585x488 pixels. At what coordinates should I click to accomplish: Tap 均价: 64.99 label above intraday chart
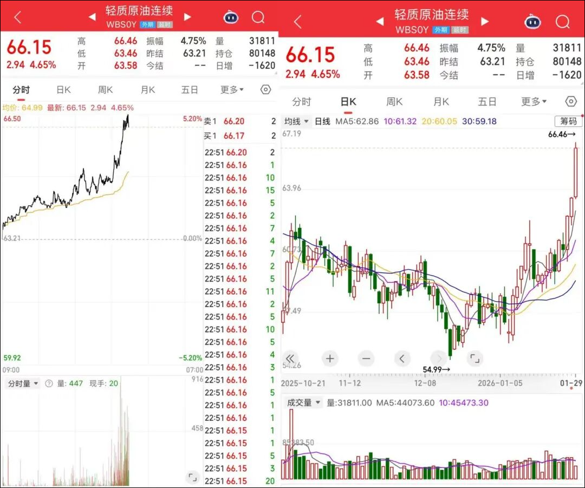(x=22, y=108)
